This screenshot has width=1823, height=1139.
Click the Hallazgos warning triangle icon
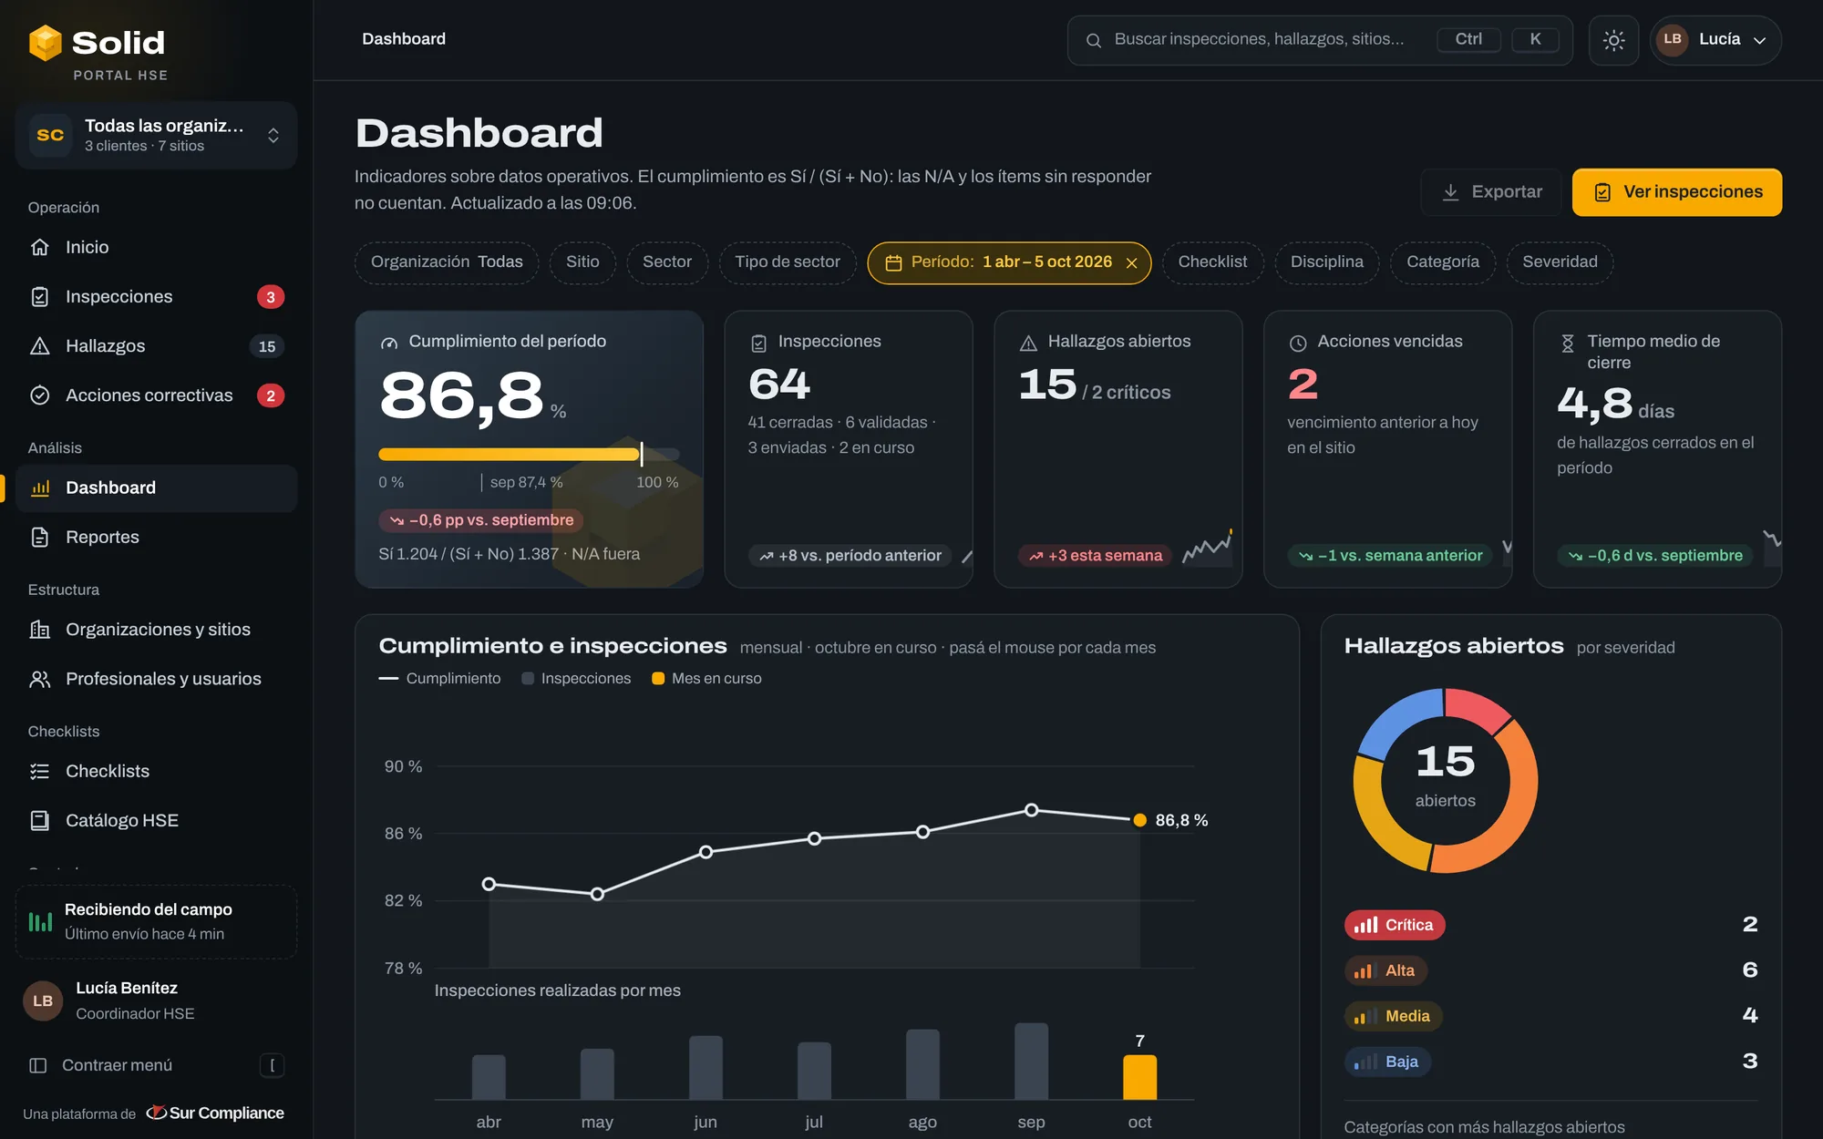pyautogui.click(x=40, y=346)
